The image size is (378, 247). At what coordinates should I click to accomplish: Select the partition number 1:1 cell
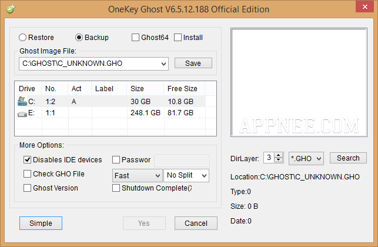[50, 113]
